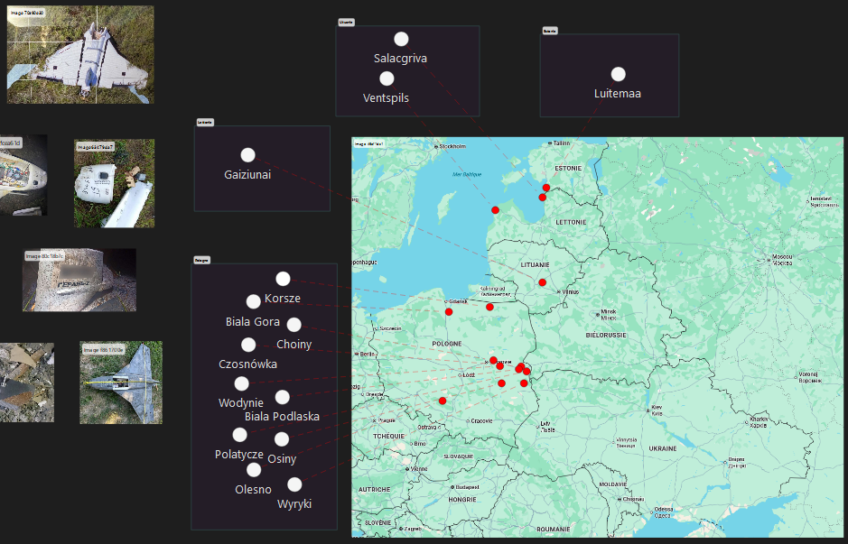The width and height of the screenshot is (848, 544).
Task: Click the image label tag on the map
Action: point(368,143)
